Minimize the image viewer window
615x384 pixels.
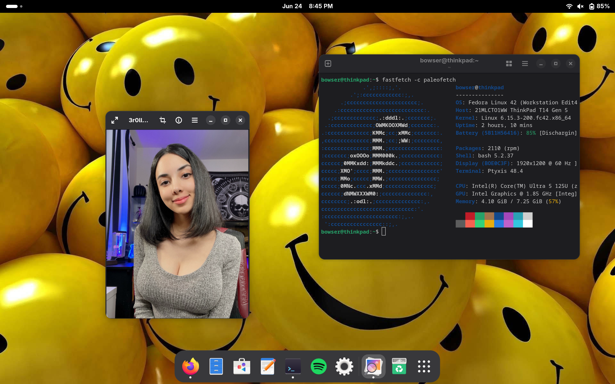coord(211,120)
